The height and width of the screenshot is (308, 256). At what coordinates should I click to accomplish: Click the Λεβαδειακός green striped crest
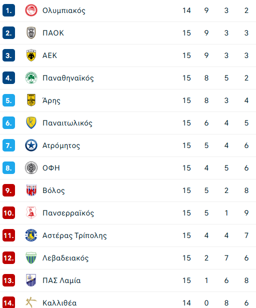pos(31,257)
